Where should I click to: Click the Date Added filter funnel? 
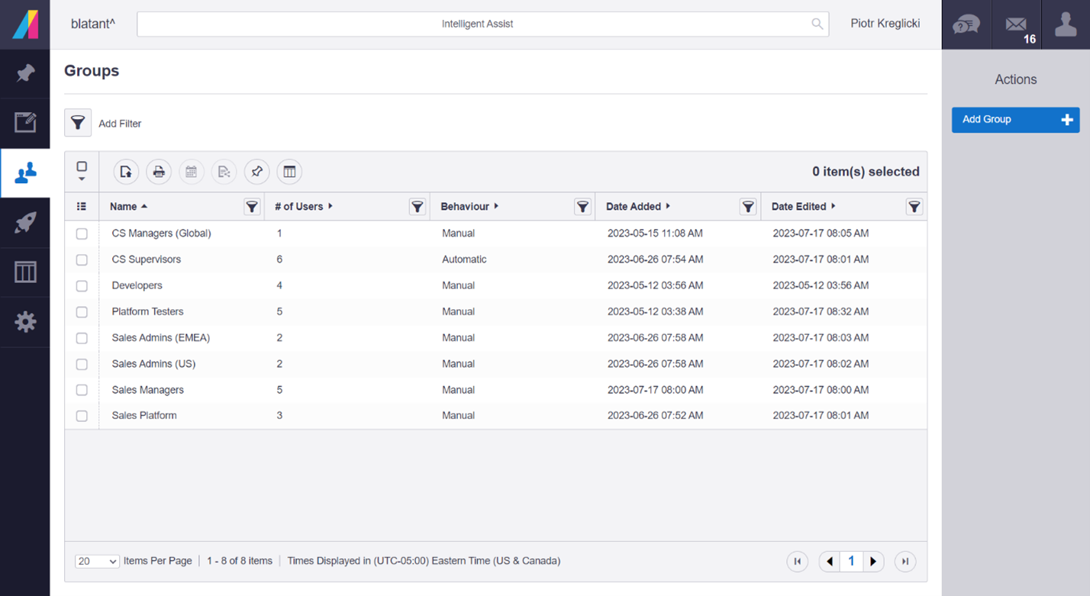pos(748,206)
